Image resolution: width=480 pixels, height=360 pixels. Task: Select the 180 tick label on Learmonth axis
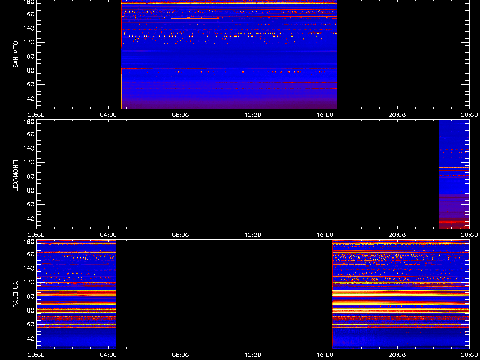pyautogui.click(x=29, y=122)
